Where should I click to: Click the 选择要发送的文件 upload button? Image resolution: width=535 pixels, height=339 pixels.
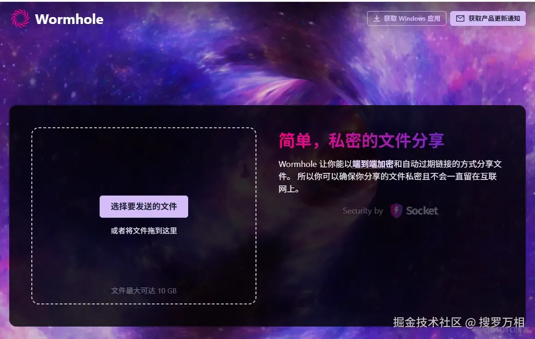pos(143,206)
